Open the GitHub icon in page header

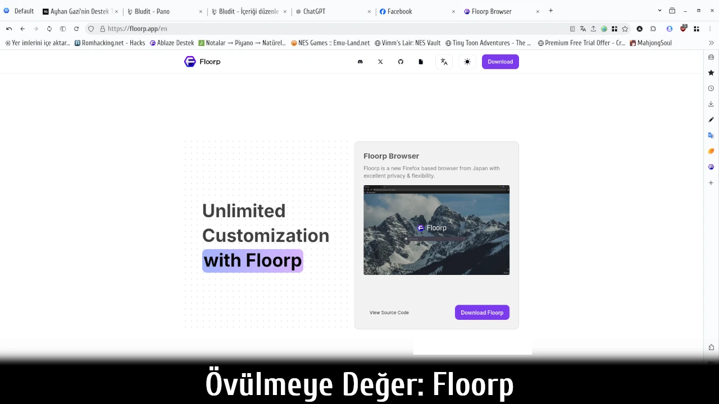[x=401, y=62]
